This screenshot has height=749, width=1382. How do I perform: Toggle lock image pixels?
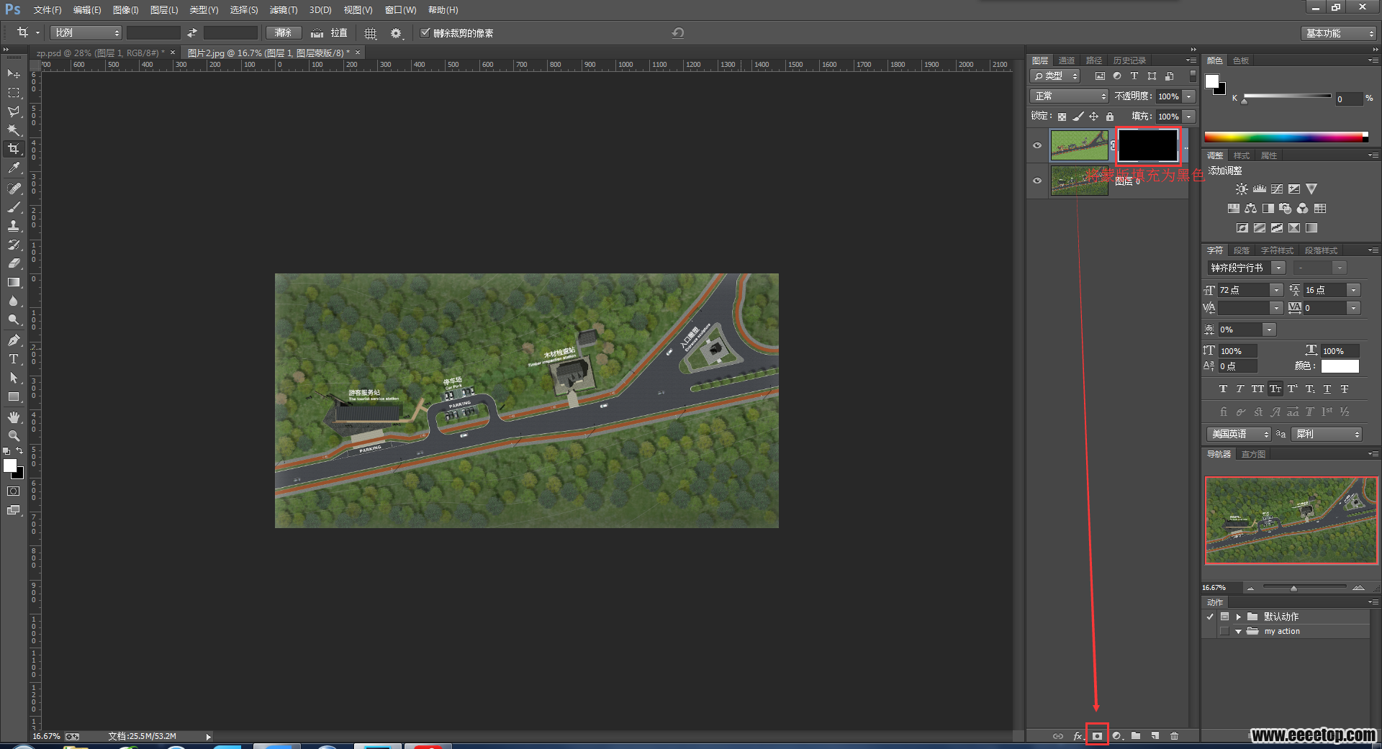pyautogui.click(x=1078, y=117)
